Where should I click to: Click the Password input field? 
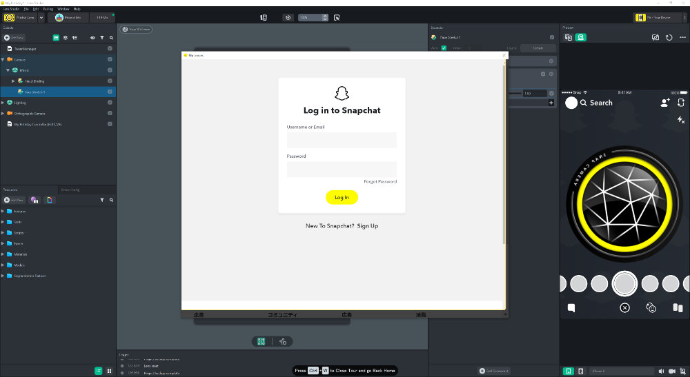(342, 169)
